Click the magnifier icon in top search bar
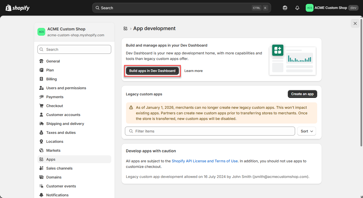This screenshot has width=363, height=198. pyautogui.click(x=98, y=8)
